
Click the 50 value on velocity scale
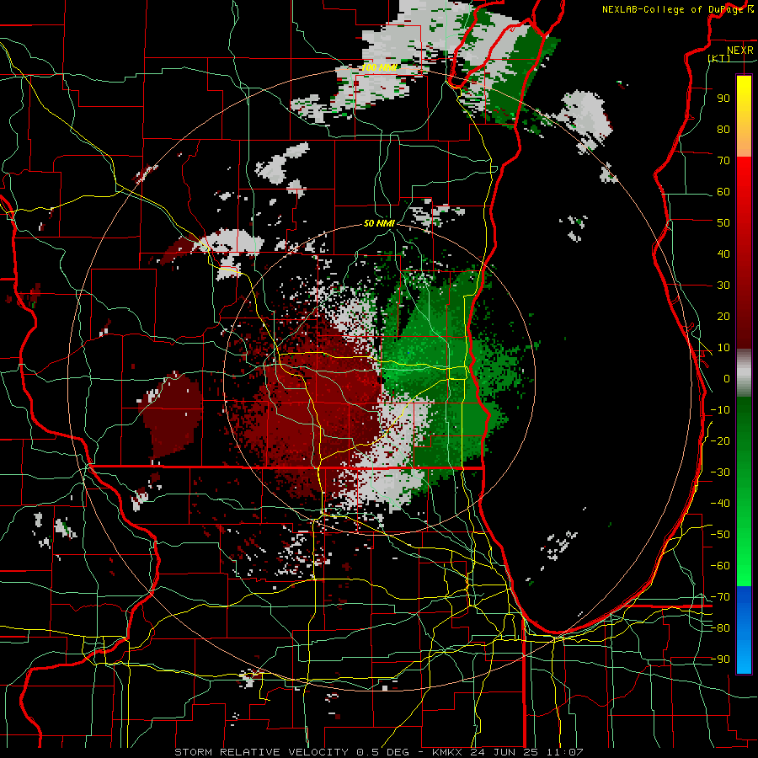pyautogui.click(x=723, y=223)
